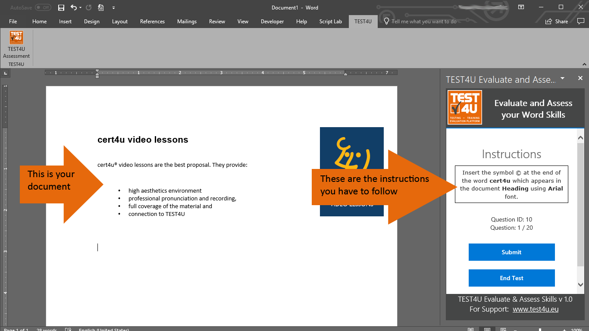The height and width of the screenshot is (331, 589).
Task: Open Ribbon Display Options
Action: (521, 7)
